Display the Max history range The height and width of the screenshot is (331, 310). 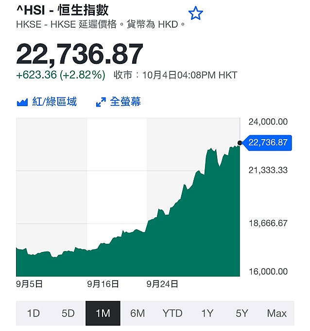point(277,313)
